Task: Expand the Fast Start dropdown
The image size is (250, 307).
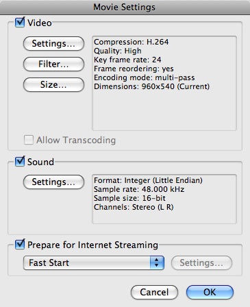Action: (94, 262)
